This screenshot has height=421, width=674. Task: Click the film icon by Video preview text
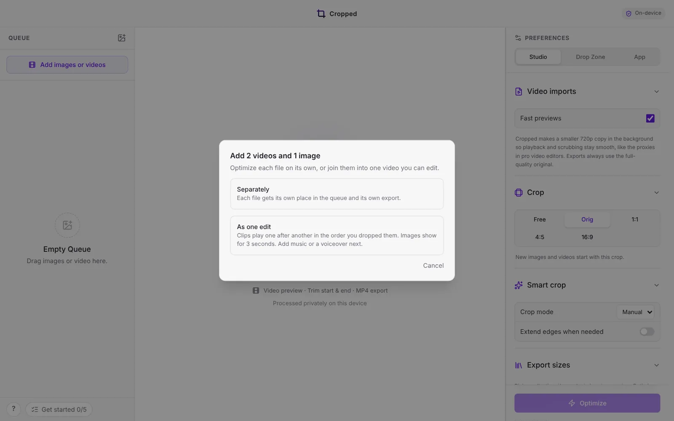(x=256, y=290)
